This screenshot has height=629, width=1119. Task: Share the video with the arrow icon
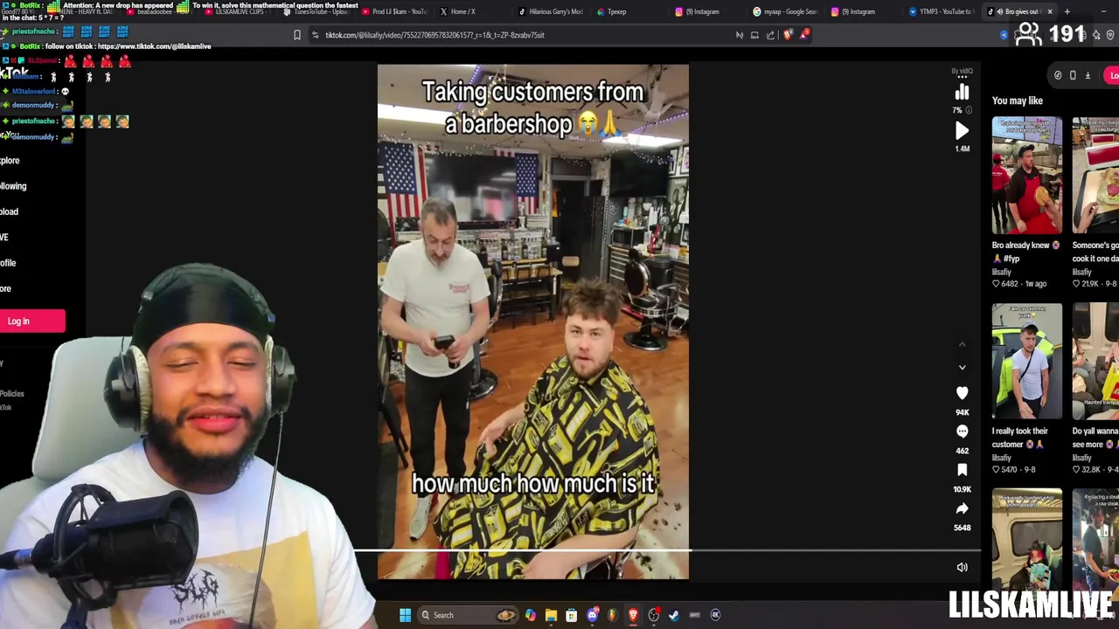click(x=962, y=508)
